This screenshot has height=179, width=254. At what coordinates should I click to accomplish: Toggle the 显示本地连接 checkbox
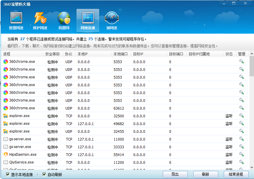click(x=7, y=174)
